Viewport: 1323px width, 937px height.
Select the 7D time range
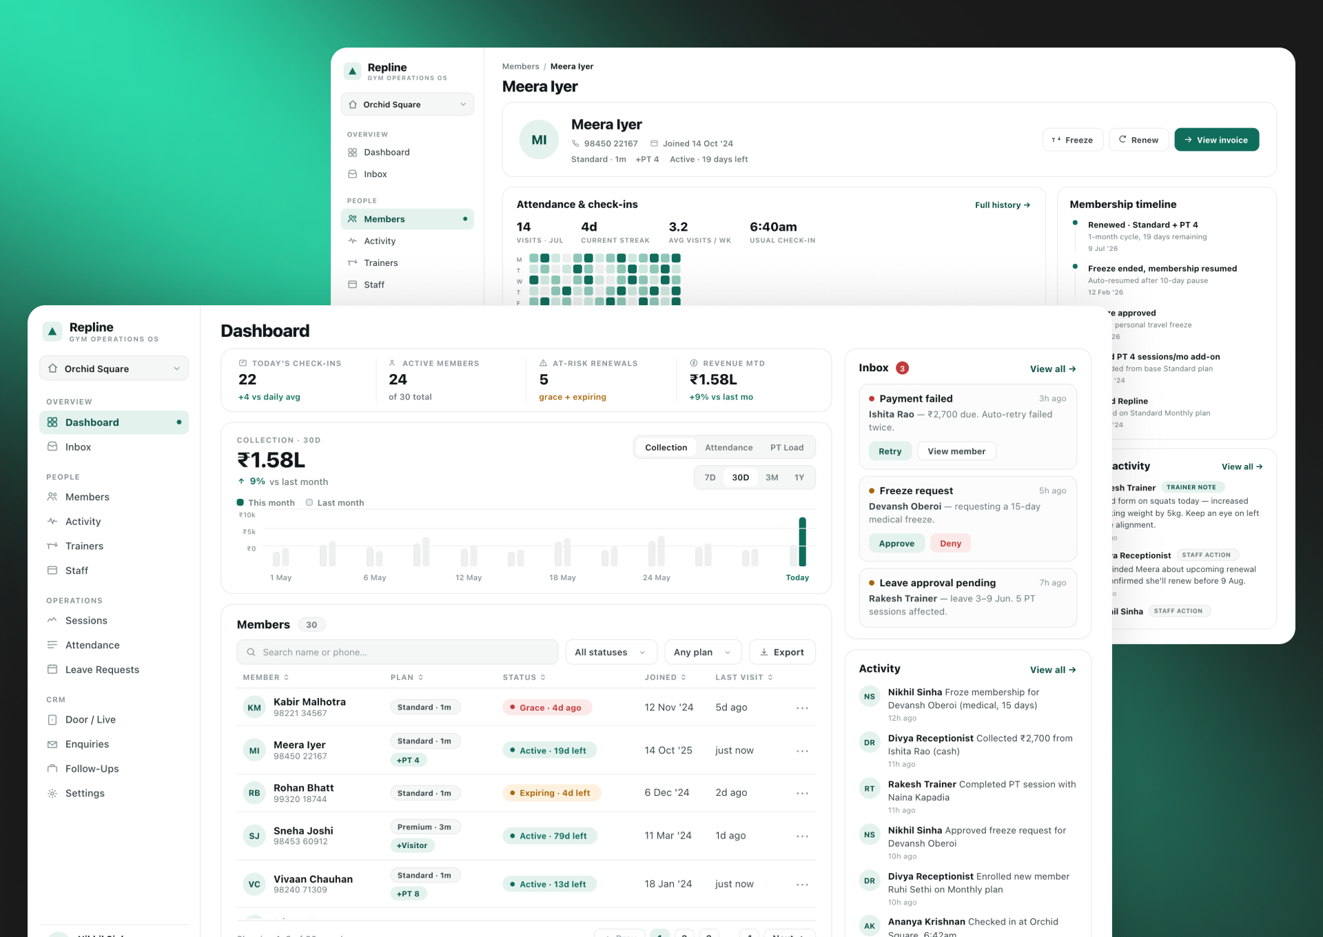tap(710, 477)
